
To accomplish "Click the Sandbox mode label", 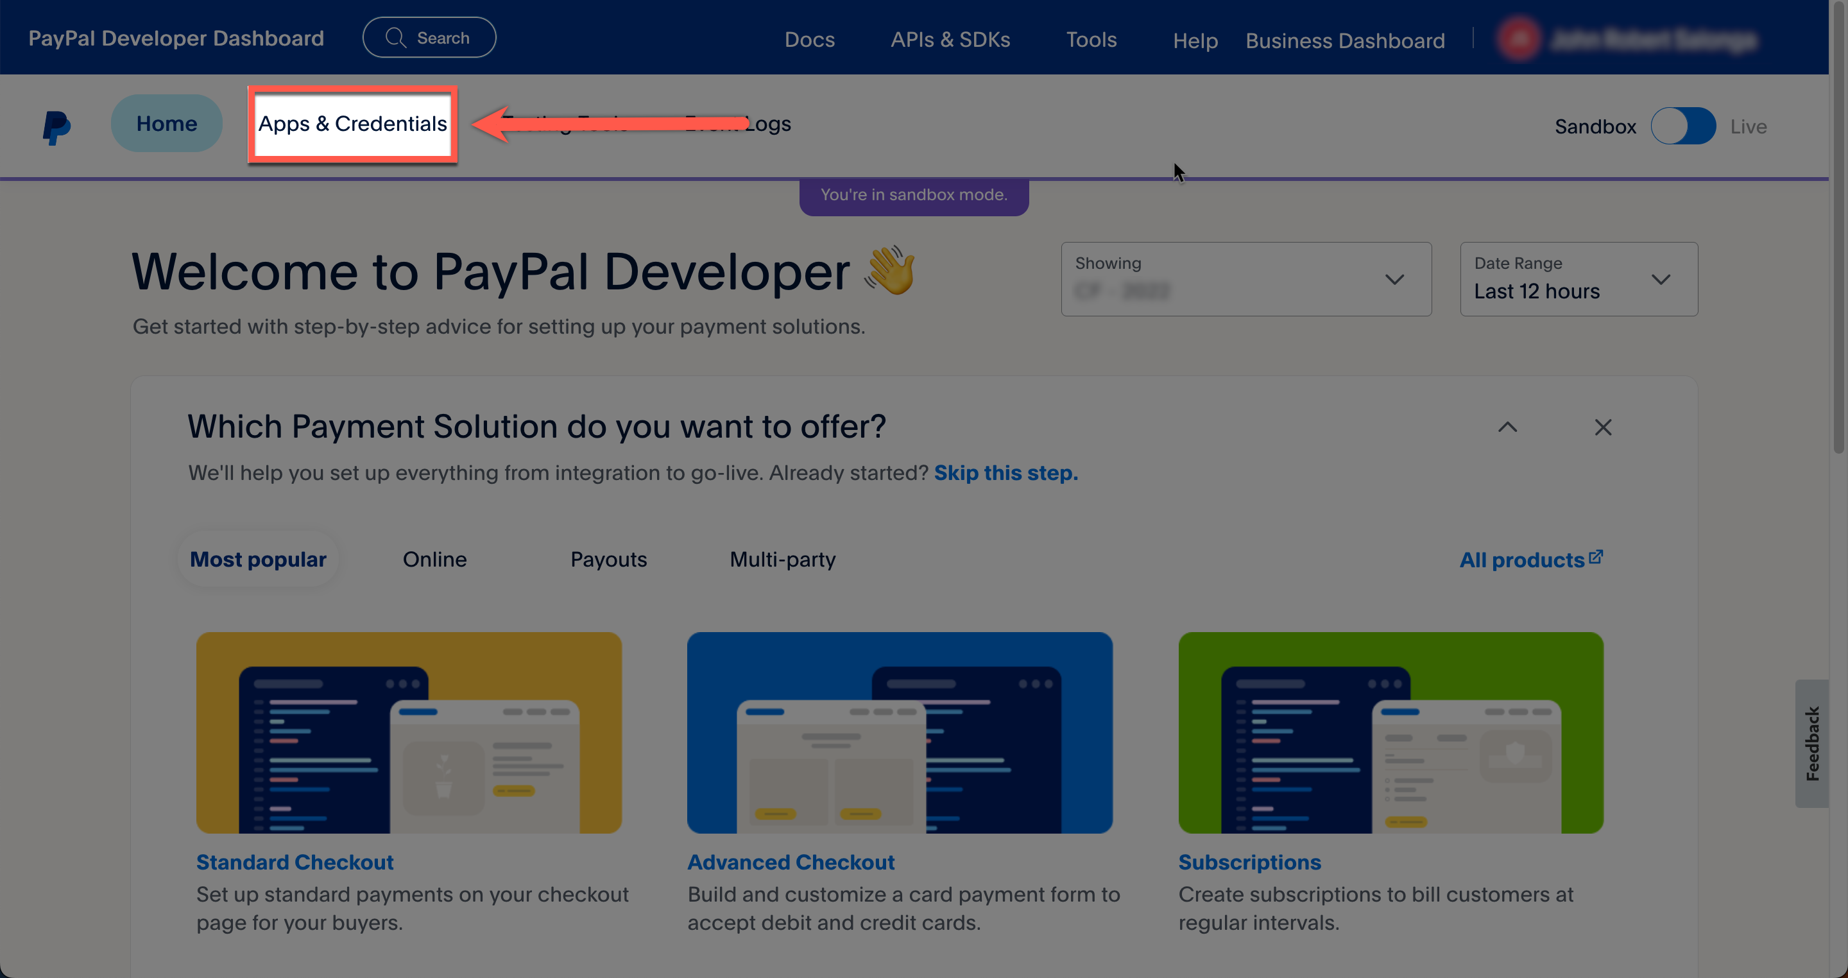I will (1595, 127).
